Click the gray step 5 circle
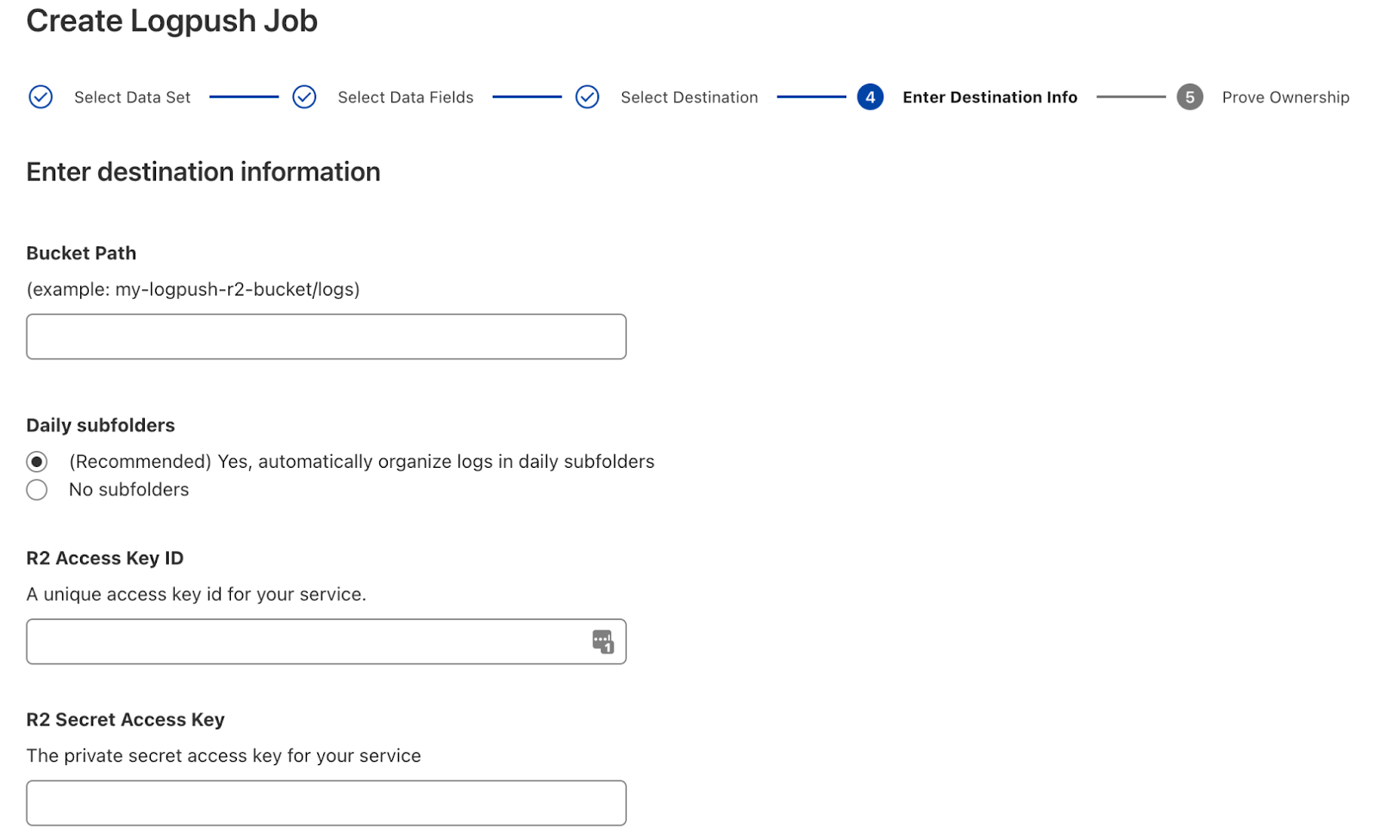 pyautogui.click(x=1189, y=97)
